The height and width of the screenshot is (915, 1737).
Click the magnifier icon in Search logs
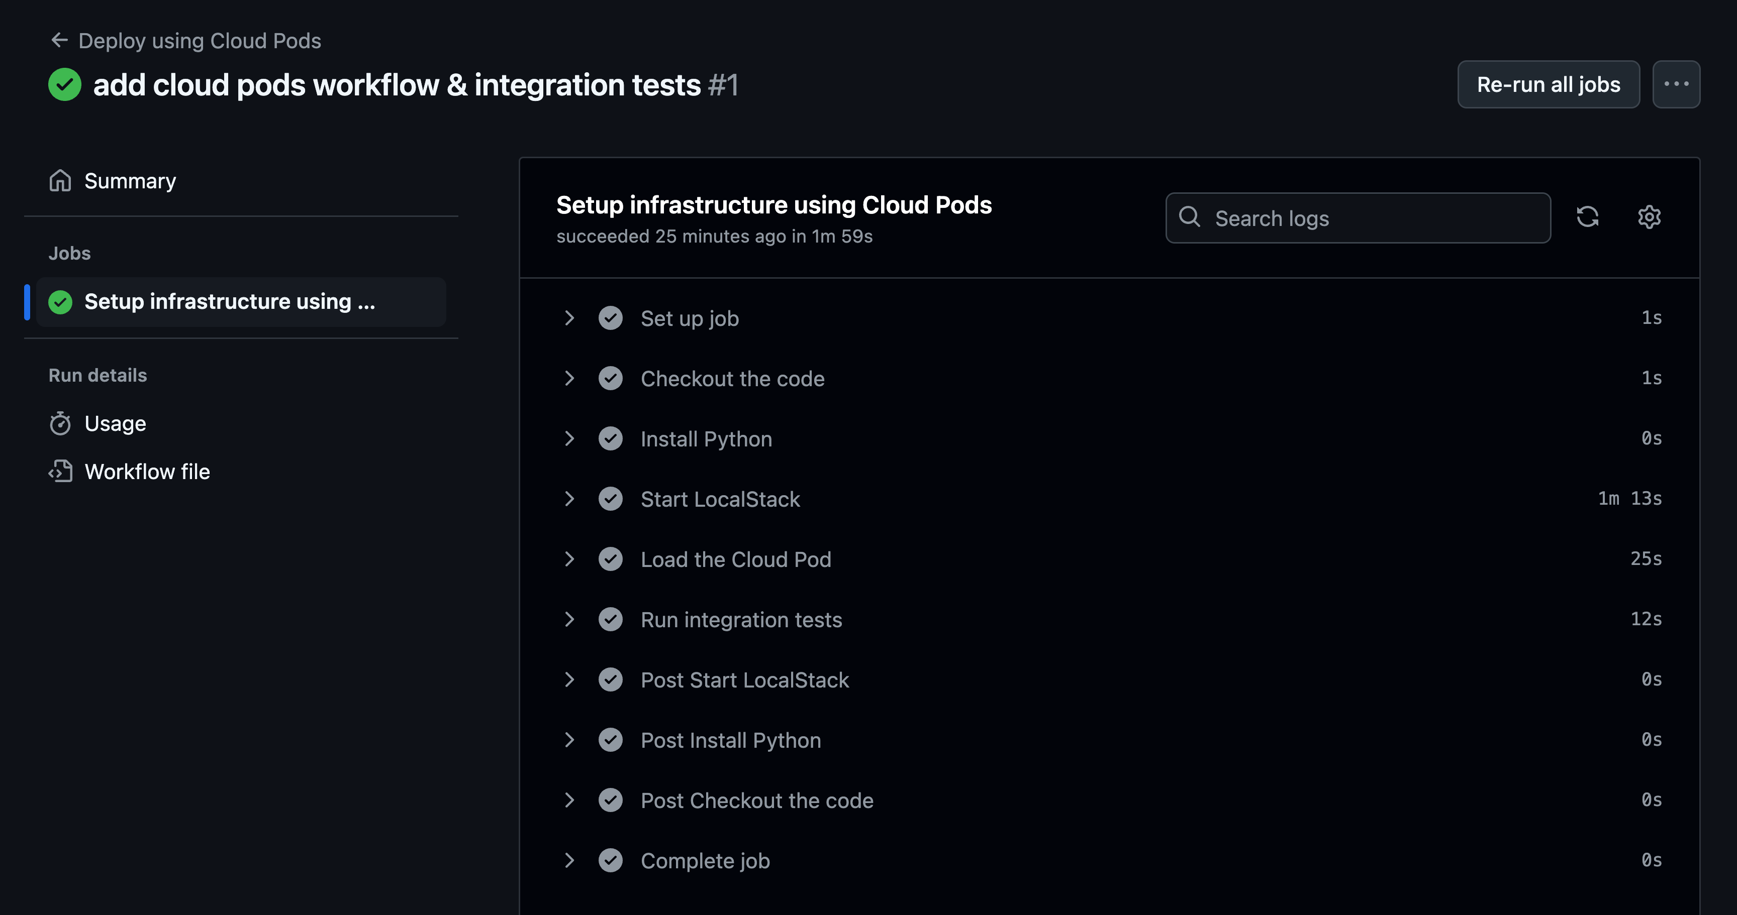(1191, 217)
